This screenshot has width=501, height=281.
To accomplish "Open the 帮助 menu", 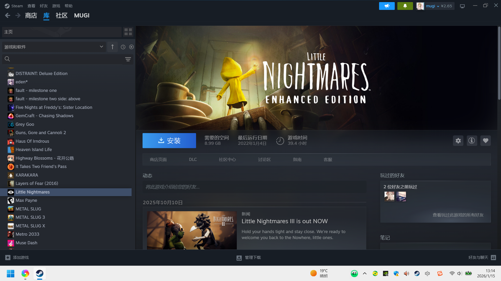I will pos(69,6).
